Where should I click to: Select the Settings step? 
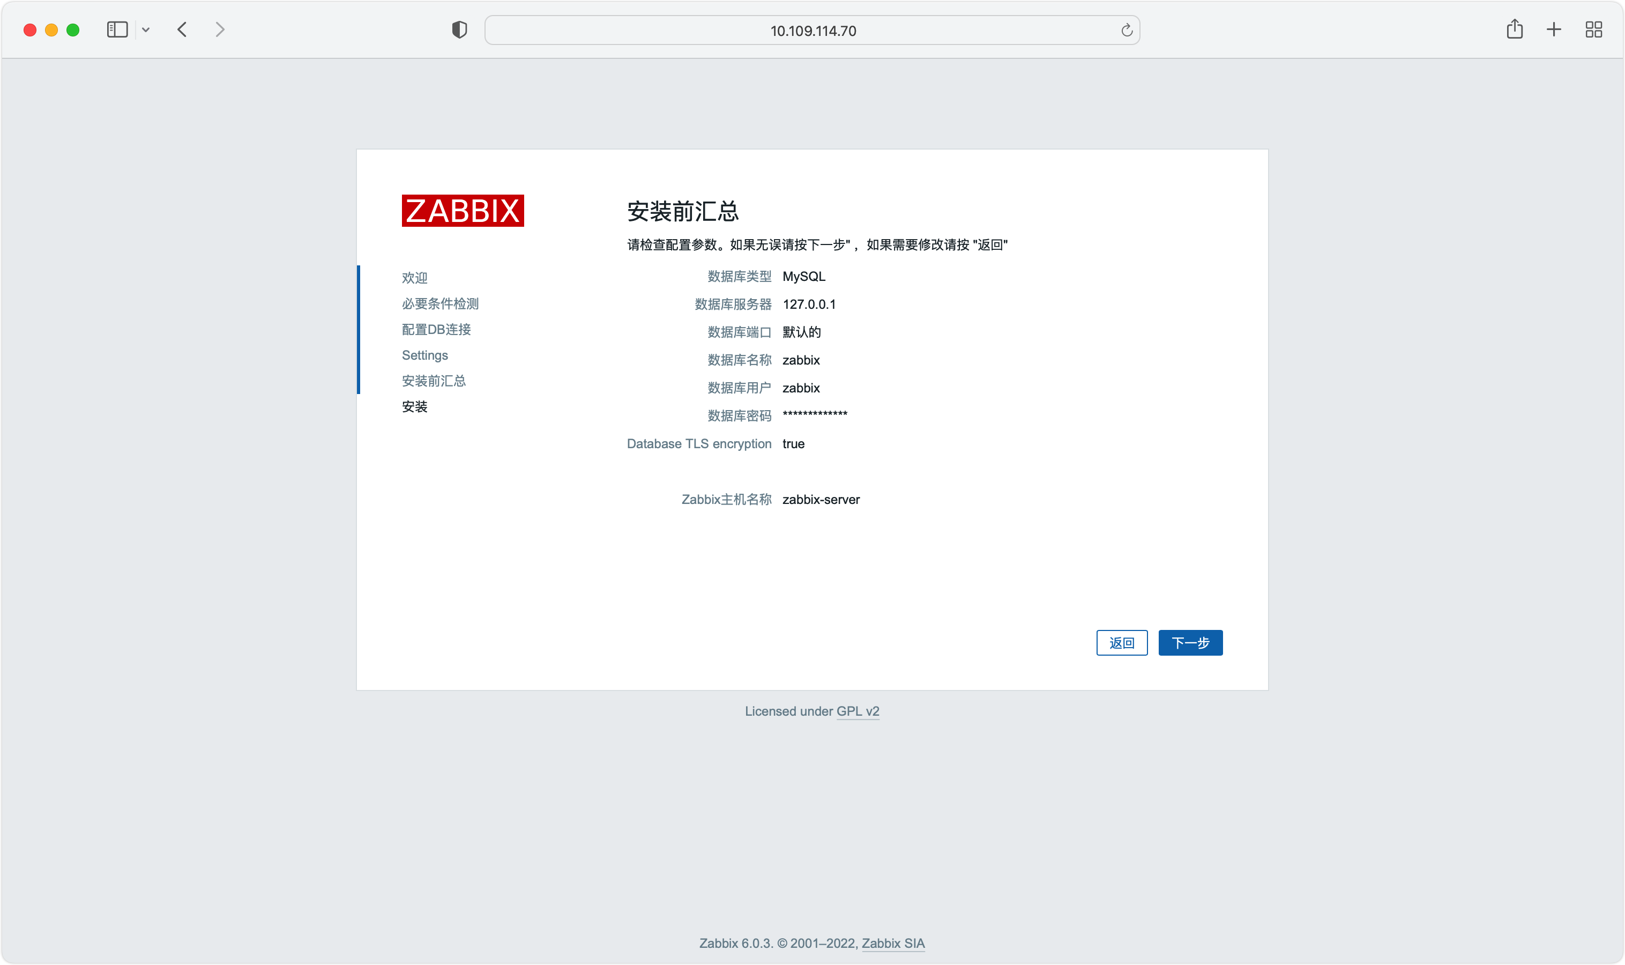click(x=424, y=355)
